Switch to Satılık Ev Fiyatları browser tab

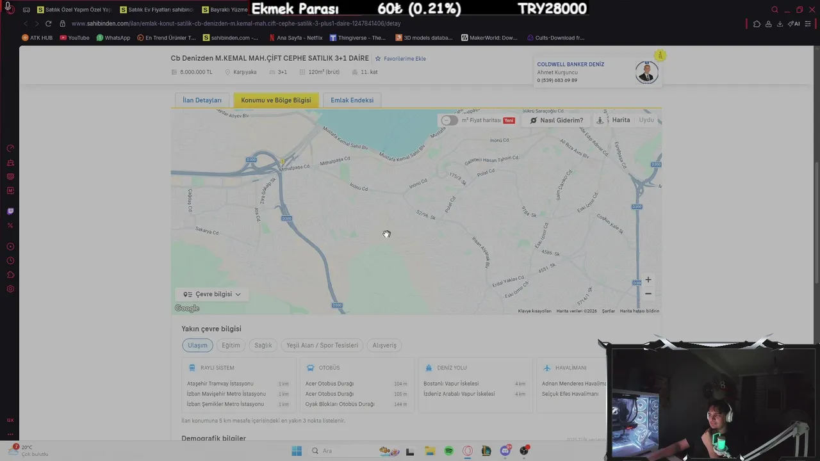tap(156, 10)
